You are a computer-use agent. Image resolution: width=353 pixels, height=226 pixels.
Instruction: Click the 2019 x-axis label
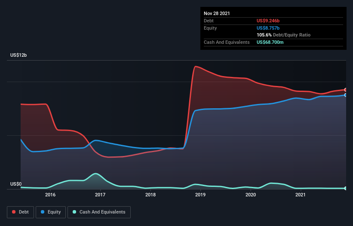[200, 195]
